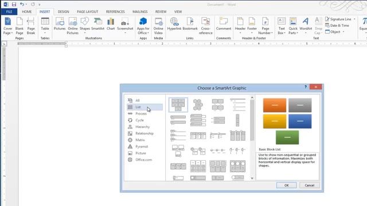Open the Header dropdown
The height and width of the screenshot is (206, 367).
pyautogui.click(x=240, y=26)
